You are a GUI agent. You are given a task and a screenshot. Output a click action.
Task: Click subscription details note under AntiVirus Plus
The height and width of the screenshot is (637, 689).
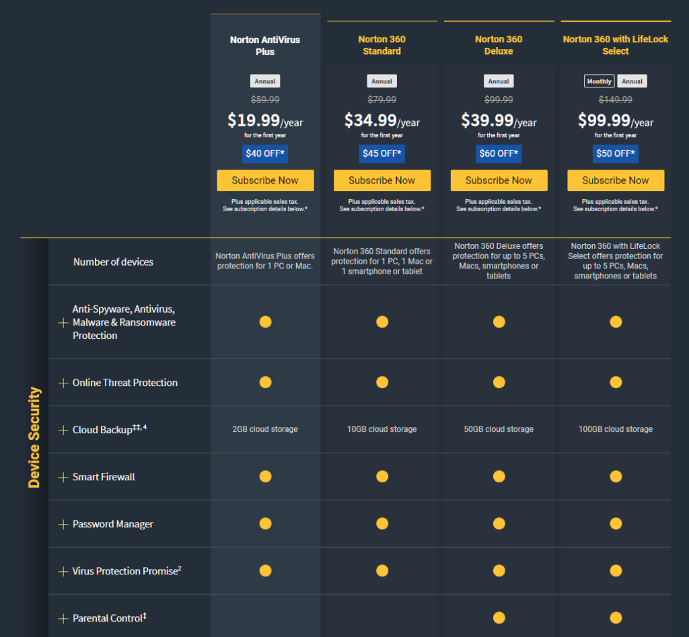click(265, 205)
